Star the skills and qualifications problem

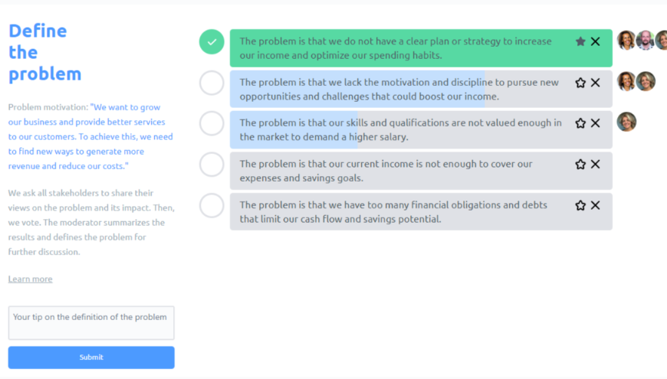point(580,123)
